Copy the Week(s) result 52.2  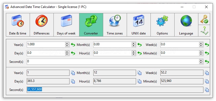207,73
